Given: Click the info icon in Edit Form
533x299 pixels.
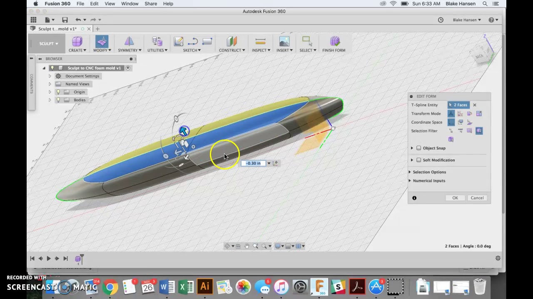Looking at the screenshot, I should click(414, 198).
